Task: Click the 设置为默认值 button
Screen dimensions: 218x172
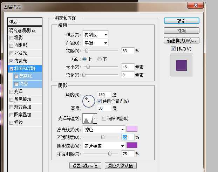Action: [x=85, y=165]
